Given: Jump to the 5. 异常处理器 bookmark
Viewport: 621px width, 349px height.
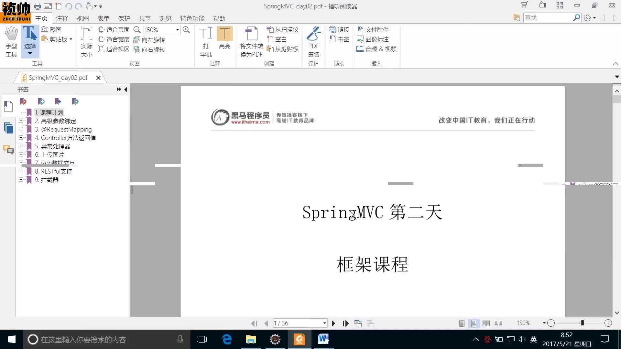Looking at the screenshot, I should coord(53,146).
